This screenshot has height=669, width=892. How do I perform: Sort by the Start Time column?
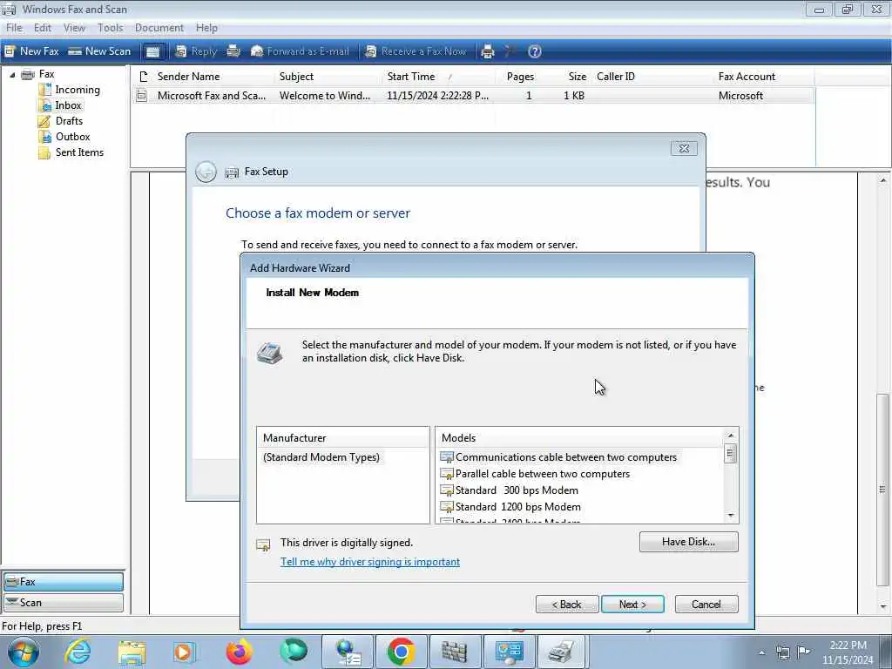[438, 77]
